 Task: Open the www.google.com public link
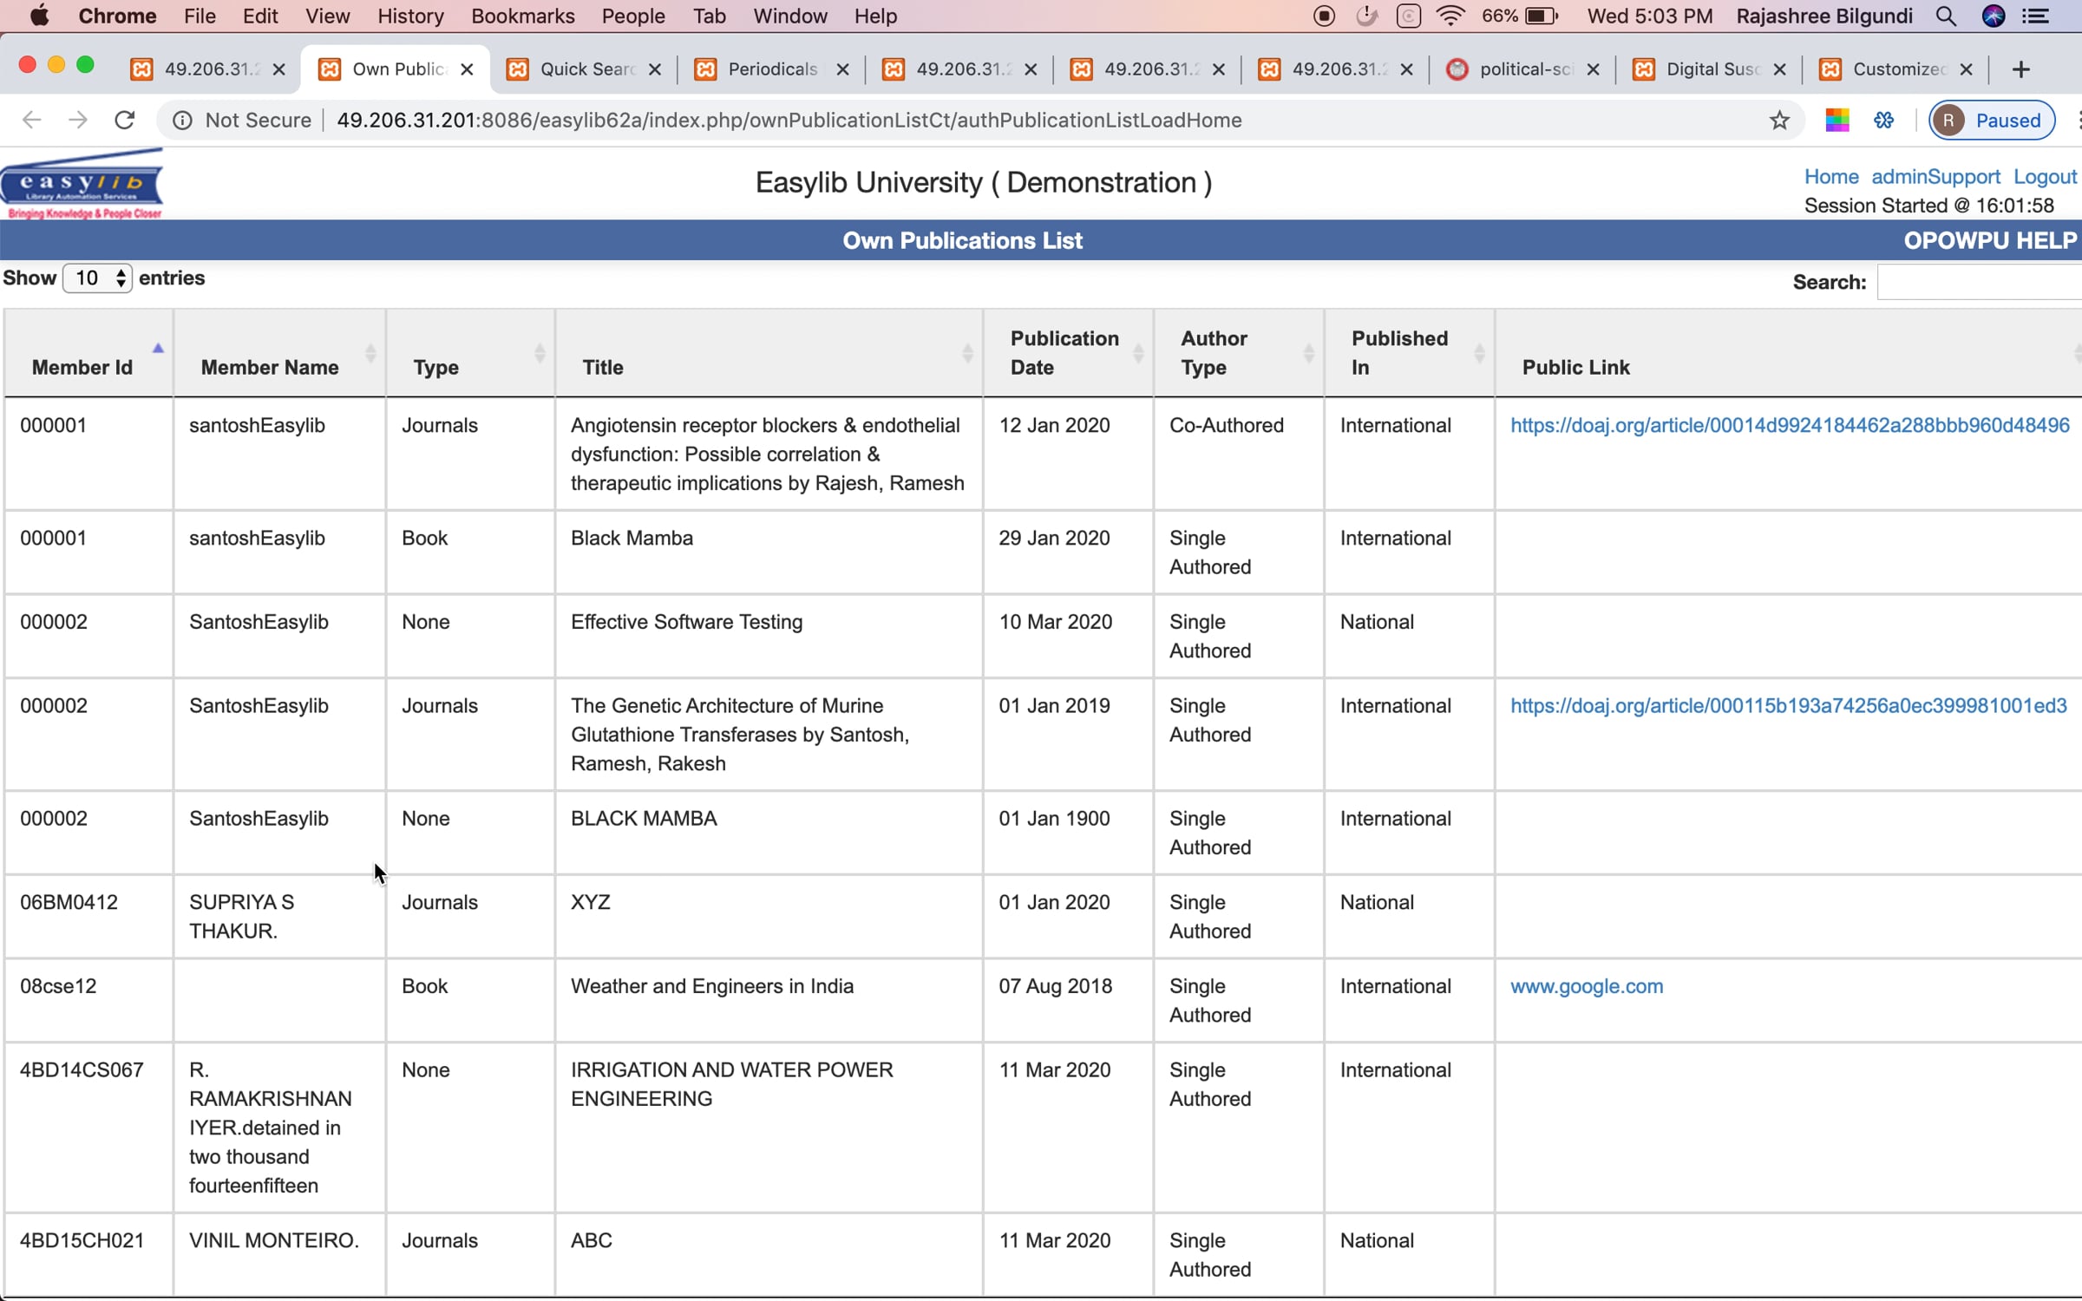click(1587, 986)
